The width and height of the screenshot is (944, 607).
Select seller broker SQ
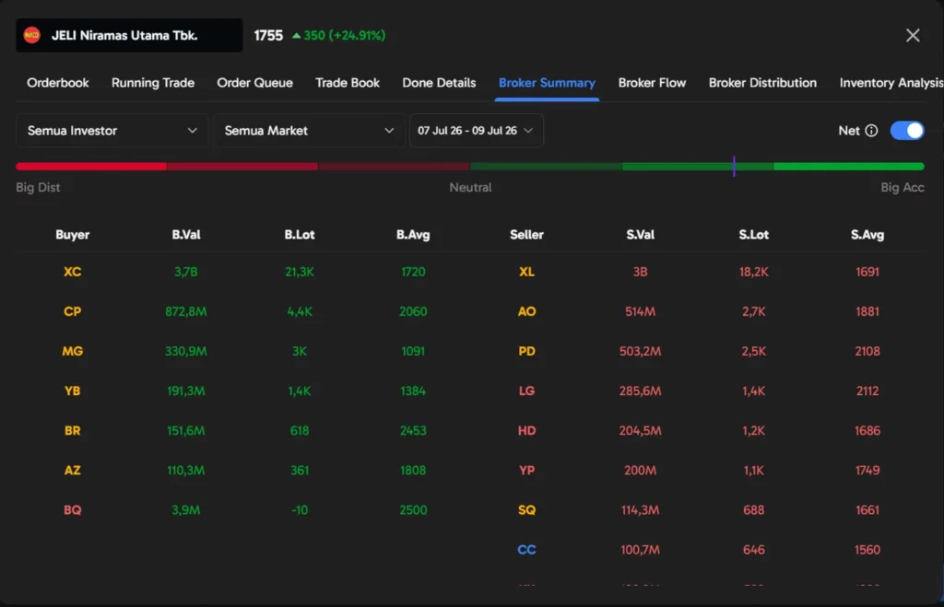(x=526, y=510)
